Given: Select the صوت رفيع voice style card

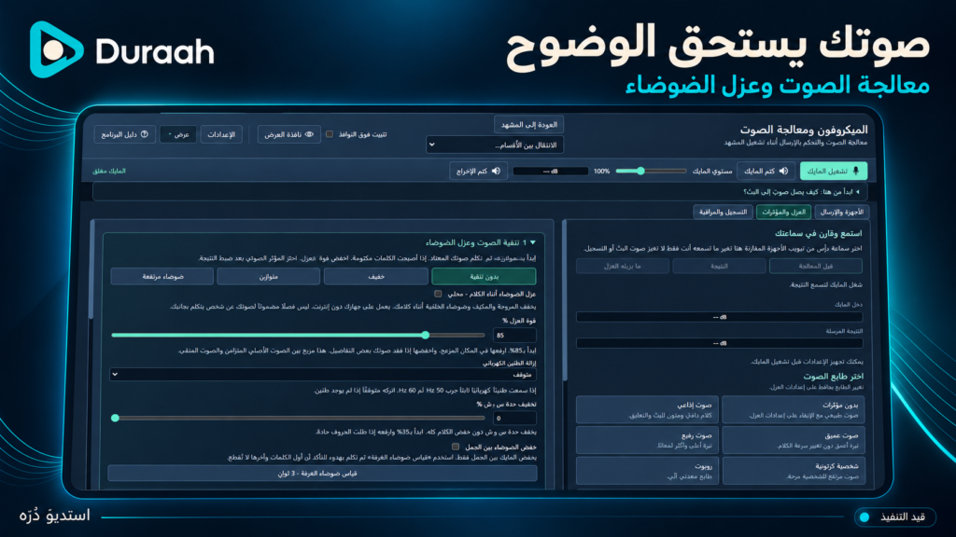Looking at the screenshot, I should (x=648, y=440).
